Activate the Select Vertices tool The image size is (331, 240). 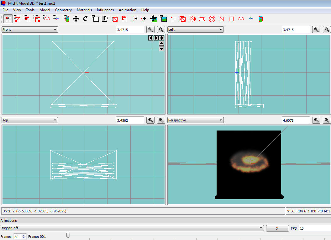tap(8, 19)
